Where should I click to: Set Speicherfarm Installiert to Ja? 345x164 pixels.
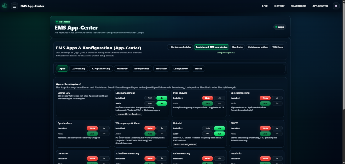(104, 128)
